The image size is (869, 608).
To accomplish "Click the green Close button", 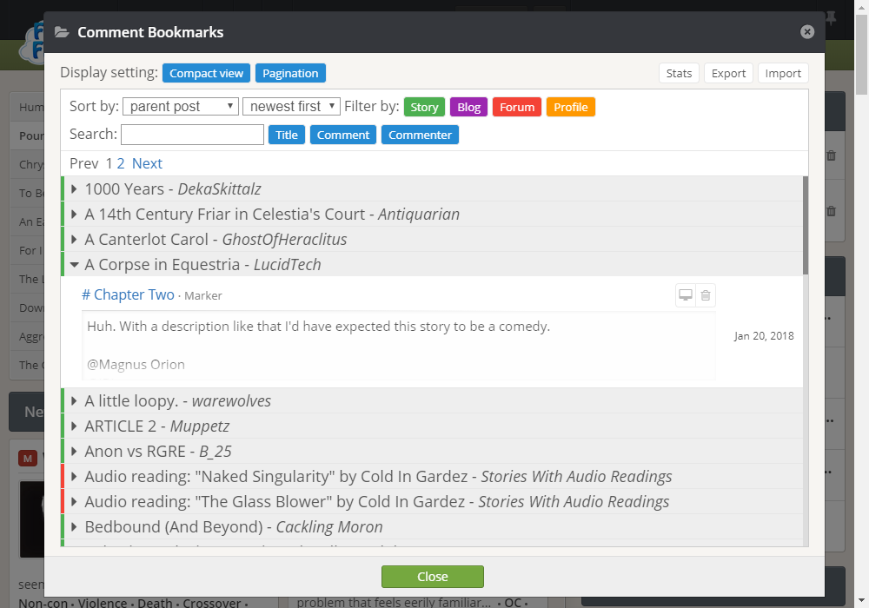I will point(432,577).
